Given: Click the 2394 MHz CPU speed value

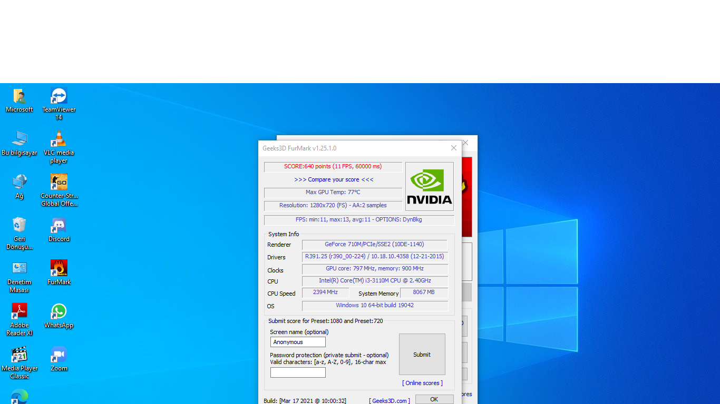Looking at the screenshot, I should click(x=325, y=292).
